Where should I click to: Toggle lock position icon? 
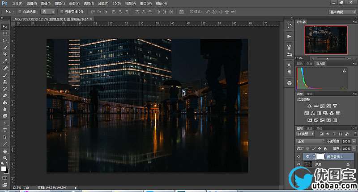point(319,149)
